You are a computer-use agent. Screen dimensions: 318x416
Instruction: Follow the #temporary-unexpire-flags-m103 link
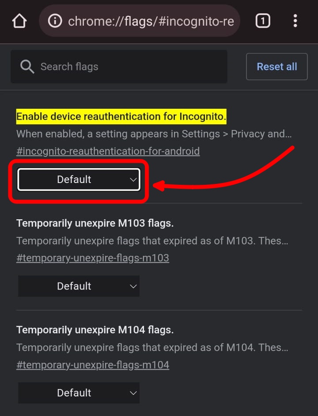[93, 258]
